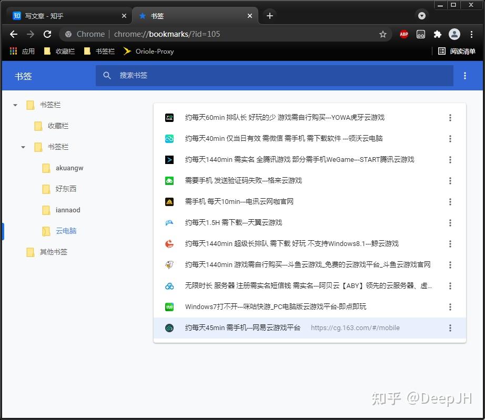
Task: Open more actions for YOWA虎牙云游戏 bookmark
Action: click(x=450, y=117)
